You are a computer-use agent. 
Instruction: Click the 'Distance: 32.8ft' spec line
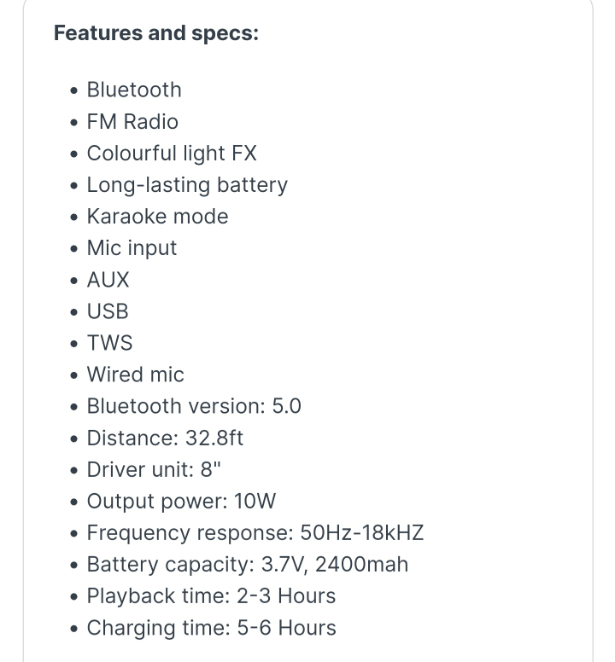[x=165, y=438]
